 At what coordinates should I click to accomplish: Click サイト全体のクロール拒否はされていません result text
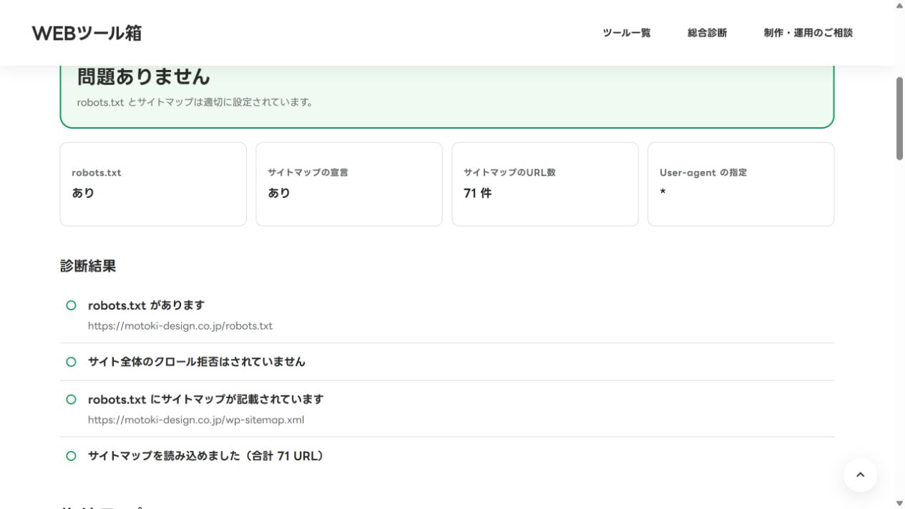197,362
